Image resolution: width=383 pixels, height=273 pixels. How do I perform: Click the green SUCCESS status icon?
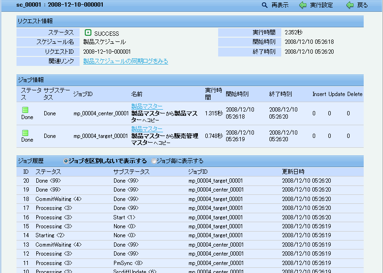(88, 32)
